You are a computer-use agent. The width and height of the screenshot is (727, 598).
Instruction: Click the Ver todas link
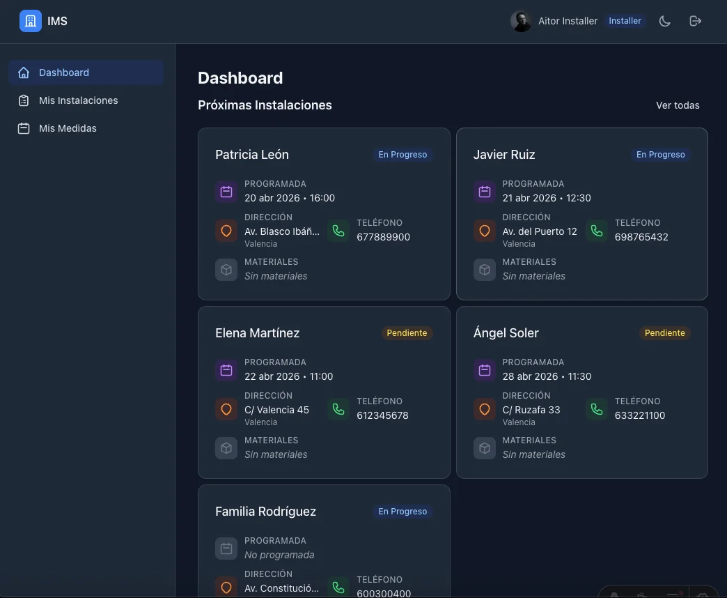point(678,105)
